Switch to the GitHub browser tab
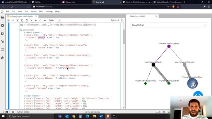The width and height of the screenshot is (212, 119). coord(46,2)
